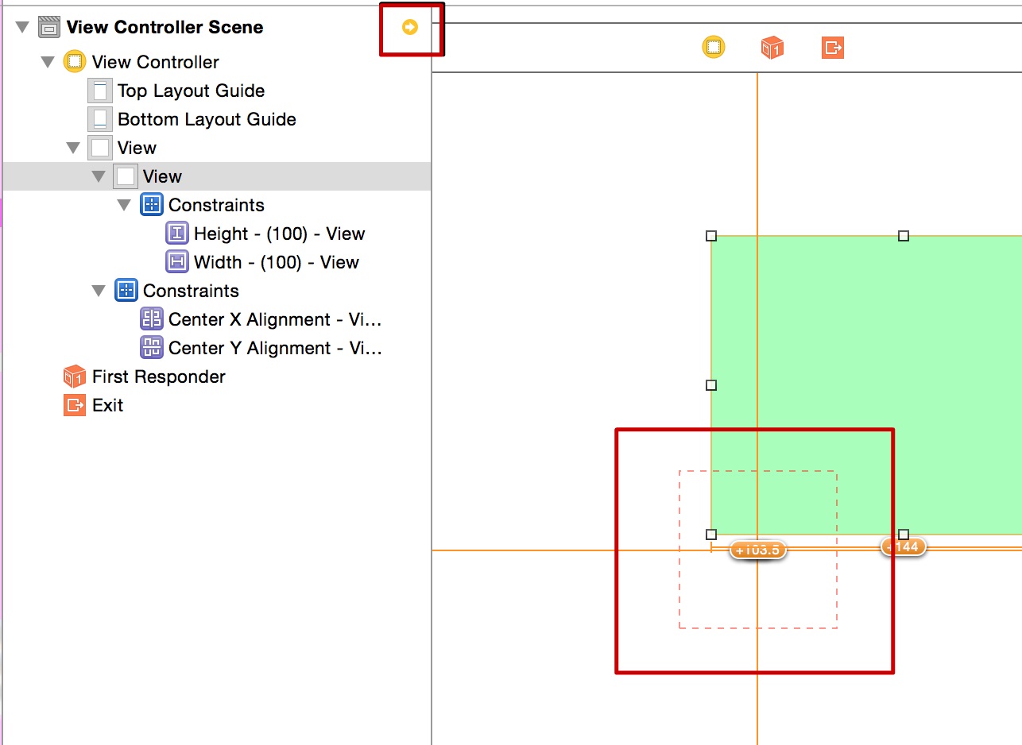Viewport: 1022px width, 745px height.
Task: Select Center X Alignment constraint
Action: click(274, 319)
